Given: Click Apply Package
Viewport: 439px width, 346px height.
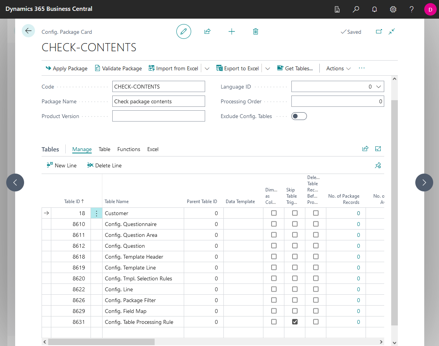Looking at the screenshot, I should tap(66, 68).
